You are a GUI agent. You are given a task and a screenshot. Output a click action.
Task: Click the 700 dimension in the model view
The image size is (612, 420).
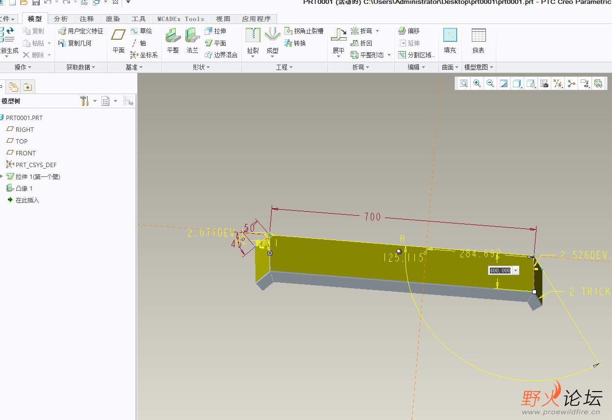(x=372, y=217)
